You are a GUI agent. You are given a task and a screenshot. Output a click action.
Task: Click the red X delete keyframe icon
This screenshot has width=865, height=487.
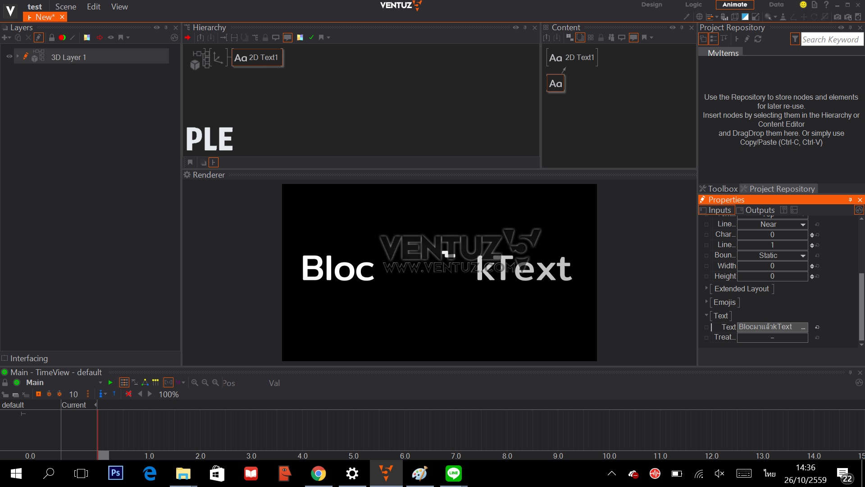point(128,394)
